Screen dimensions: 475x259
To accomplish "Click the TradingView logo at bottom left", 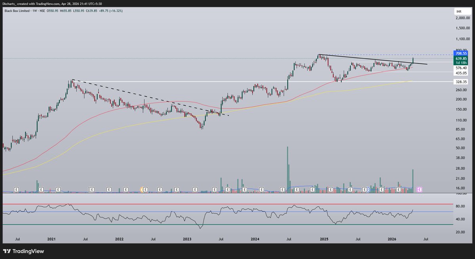I will tap(24, 251).
